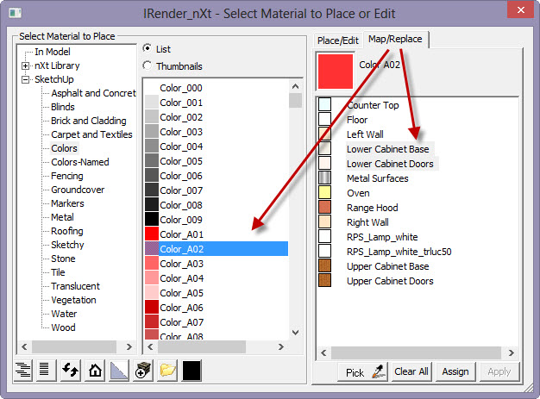The height and width of the screenshot is (399, 540).
Task: Expand the nXt Library tree node
Action: [26, 65]
